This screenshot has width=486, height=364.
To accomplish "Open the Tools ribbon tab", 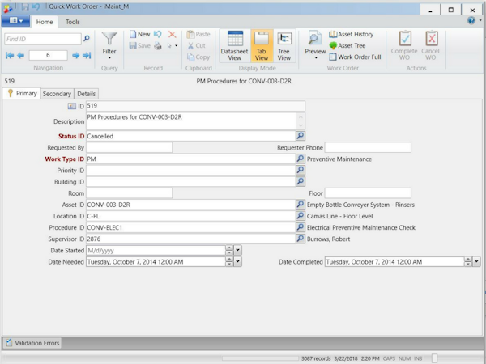I will pos(73,22).
